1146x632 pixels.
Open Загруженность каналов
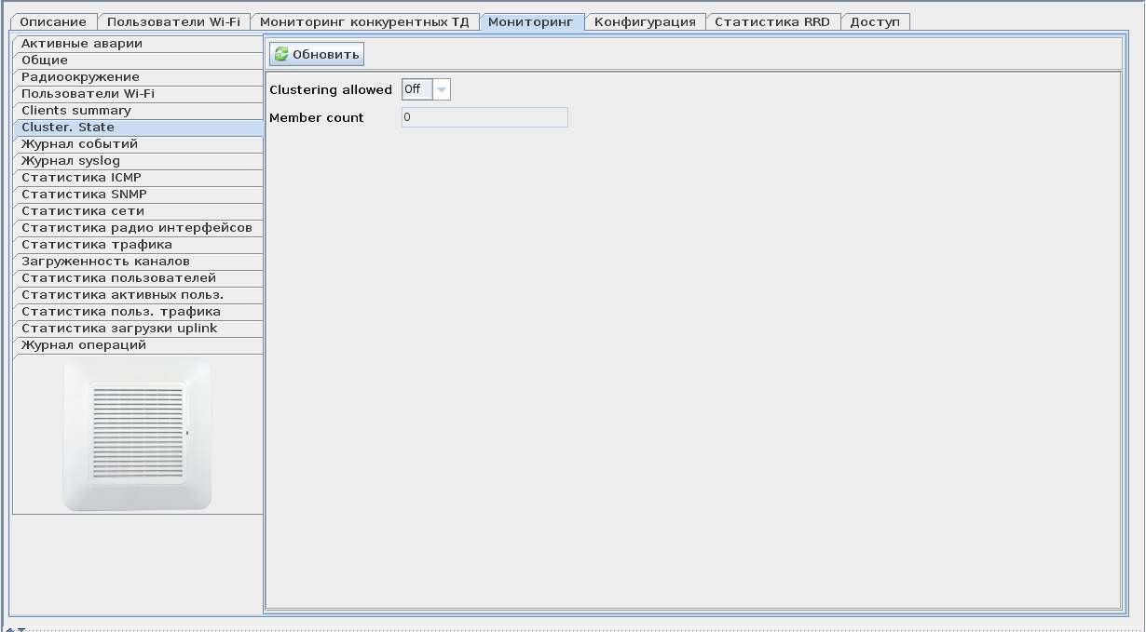(138, 262)
